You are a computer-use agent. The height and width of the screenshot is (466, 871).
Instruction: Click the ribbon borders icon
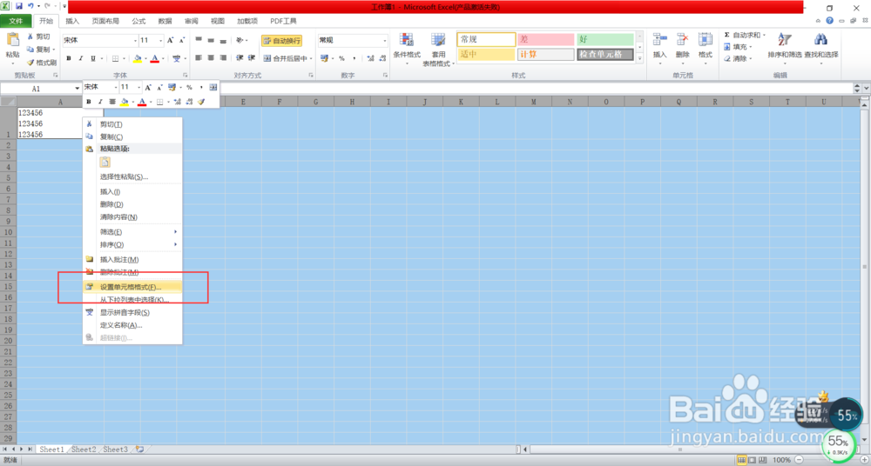tap(116, 58)
